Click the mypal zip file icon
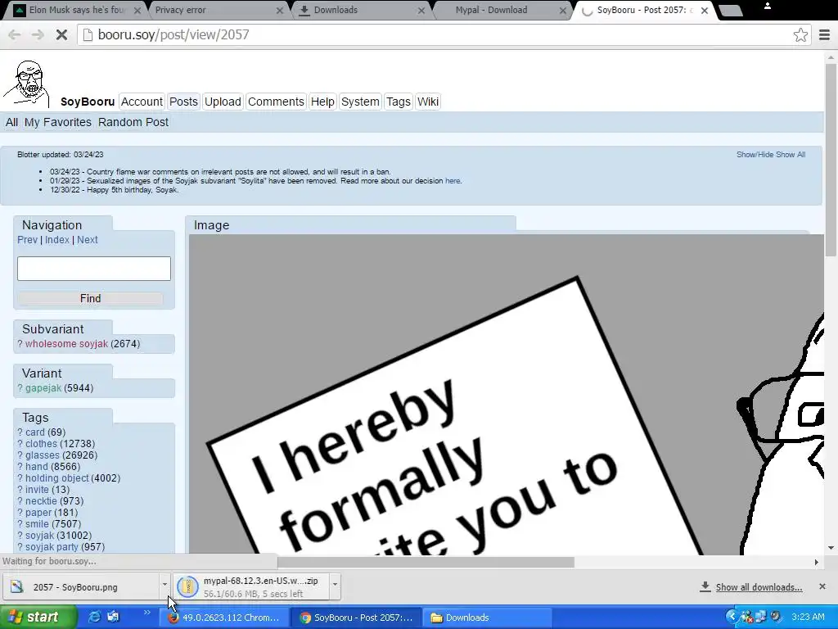Viewport: 838px width, 629px height. click(187, 586)
